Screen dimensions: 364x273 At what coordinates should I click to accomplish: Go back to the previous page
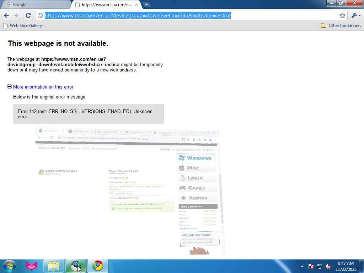[6, 16]
